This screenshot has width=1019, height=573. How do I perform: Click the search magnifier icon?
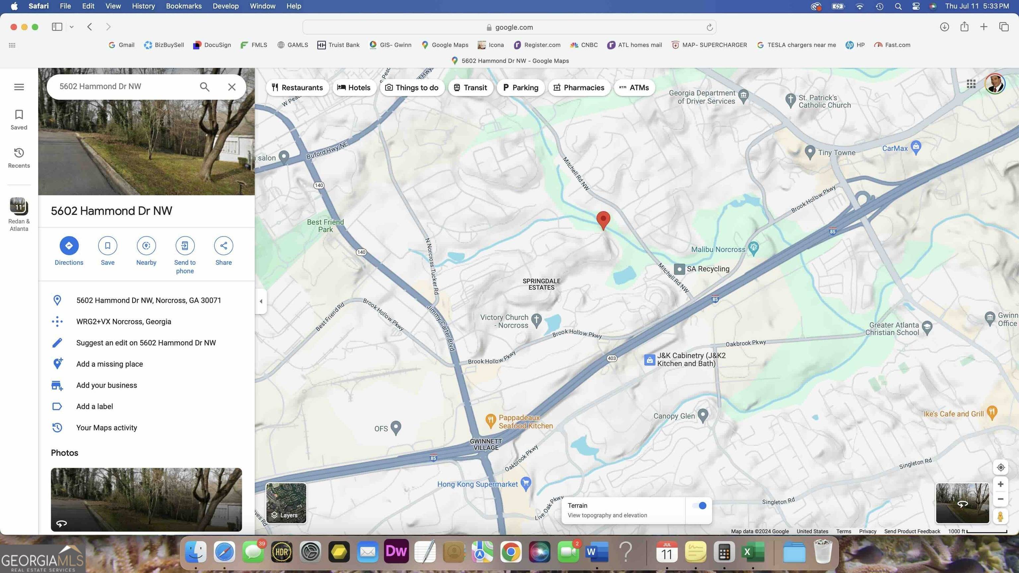[x=205, y=87]
